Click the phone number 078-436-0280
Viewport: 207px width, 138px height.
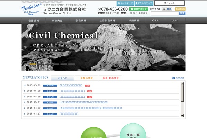(113, 9)
